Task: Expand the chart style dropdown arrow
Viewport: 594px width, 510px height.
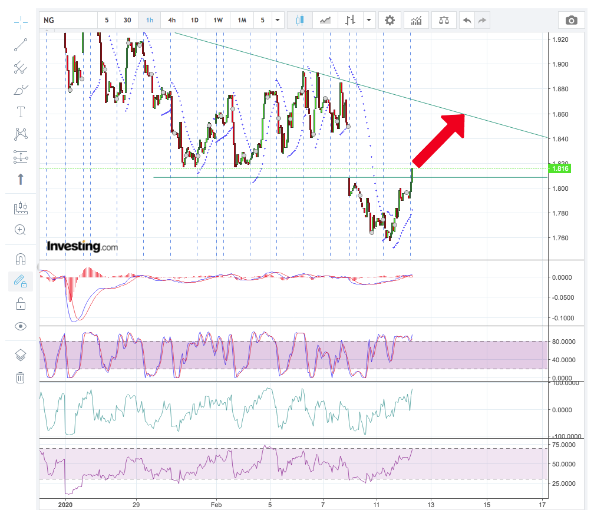Action: coord(369,20)
